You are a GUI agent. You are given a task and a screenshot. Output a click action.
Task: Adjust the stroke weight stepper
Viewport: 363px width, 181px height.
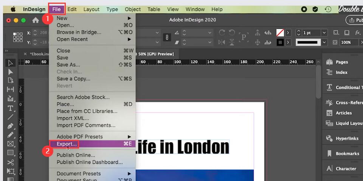click(299, 33)
